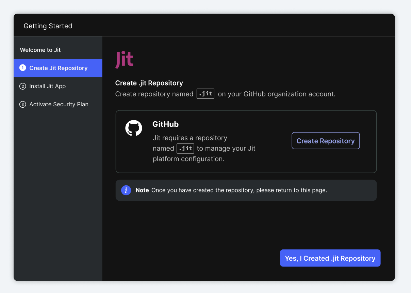Click 'platform configuration.' description text
411x293 pixels.
coord(188,159)
